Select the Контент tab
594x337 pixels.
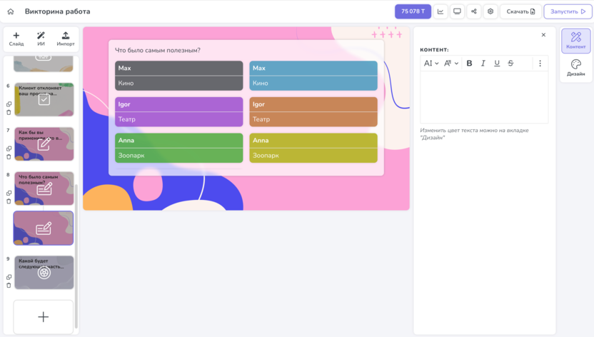[x=575, y=41]
